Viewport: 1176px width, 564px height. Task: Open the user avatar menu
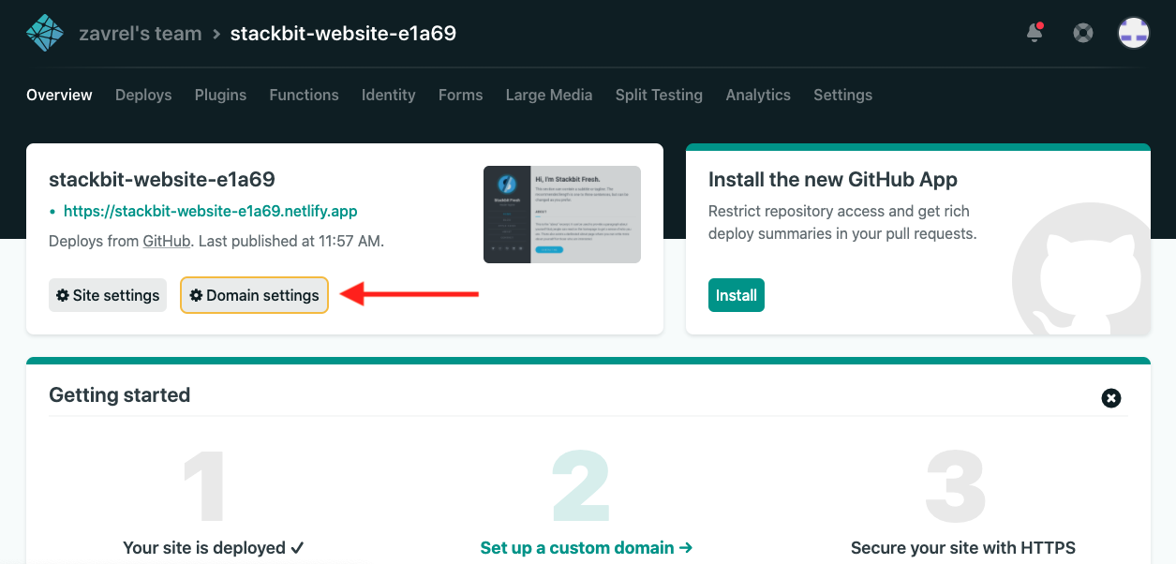pos(1134,33)
